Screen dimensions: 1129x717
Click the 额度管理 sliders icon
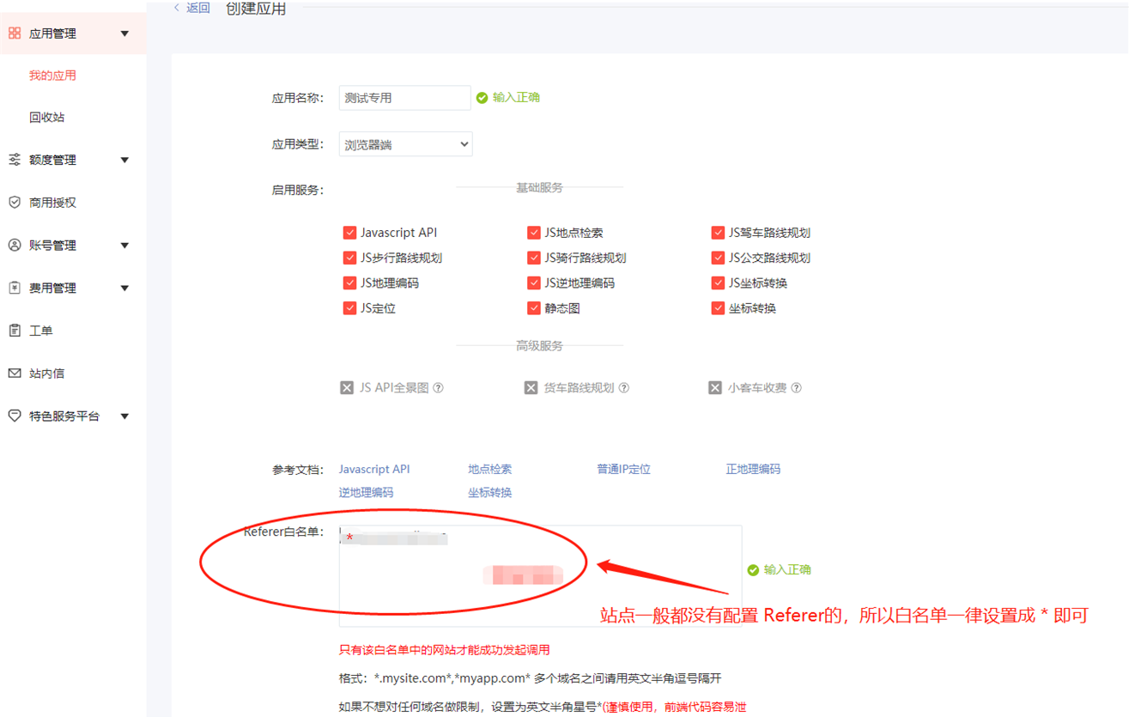pyautogui.click(x=15, y=160)
